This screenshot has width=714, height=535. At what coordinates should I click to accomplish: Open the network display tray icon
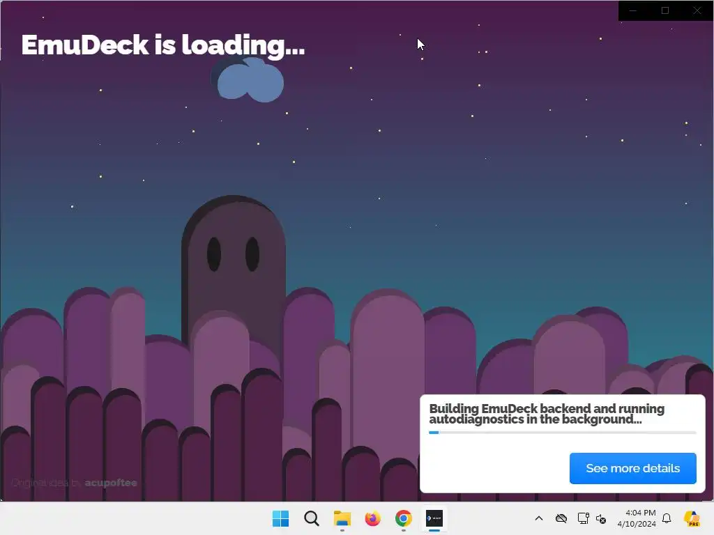(x=583, y=518)
